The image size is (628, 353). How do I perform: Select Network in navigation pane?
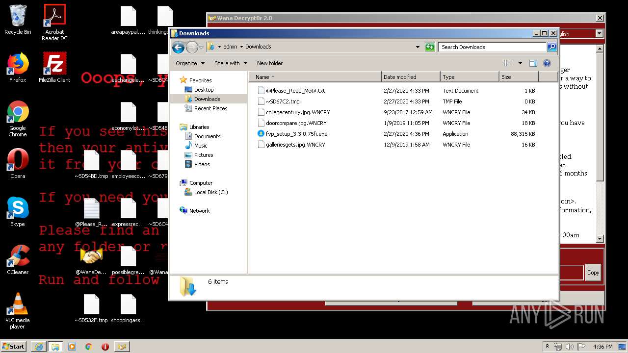coord(199,211)
